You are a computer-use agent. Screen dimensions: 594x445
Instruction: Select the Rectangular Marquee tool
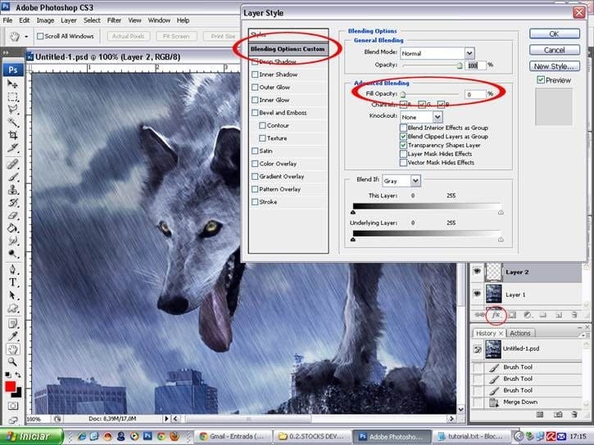[12, 97]
